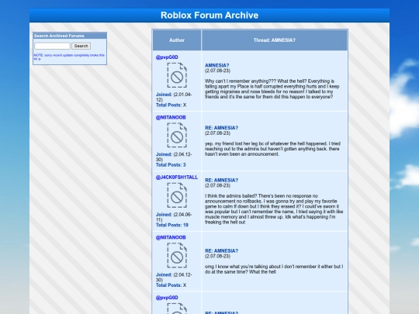
Task: Click the 'AMNESIA?' post title by pvpG0D
Action: [217, 65]
